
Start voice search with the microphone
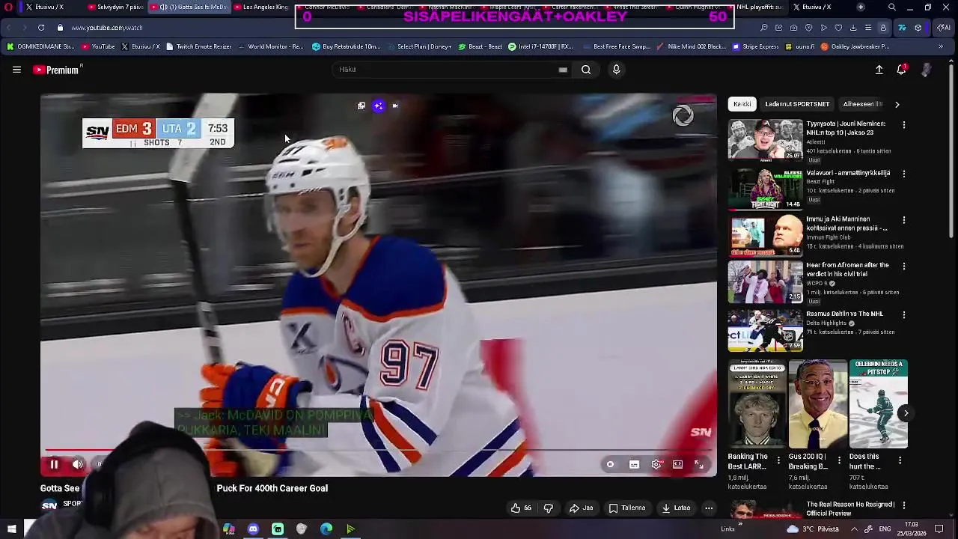click(x=616, y=70)
